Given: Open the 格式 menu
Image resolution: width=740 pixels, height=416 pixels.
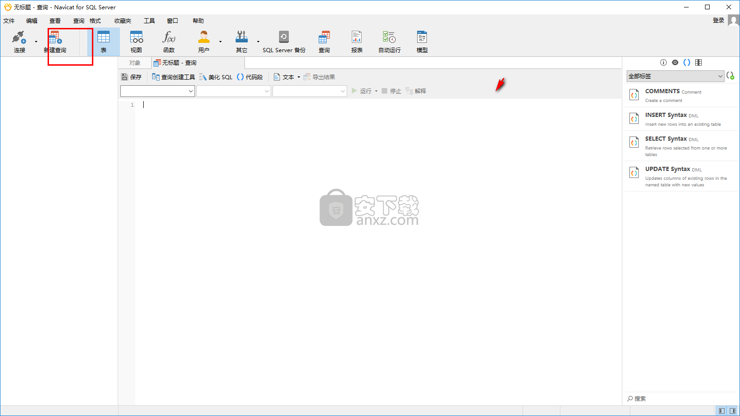Looking at the screenshot, I should 95,20.
